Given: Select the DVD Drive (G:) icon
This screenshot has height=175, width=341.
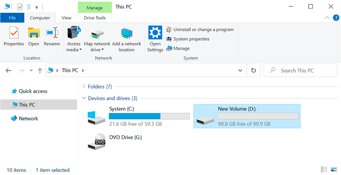Looking at the screenshot, I should coord(97,142).
